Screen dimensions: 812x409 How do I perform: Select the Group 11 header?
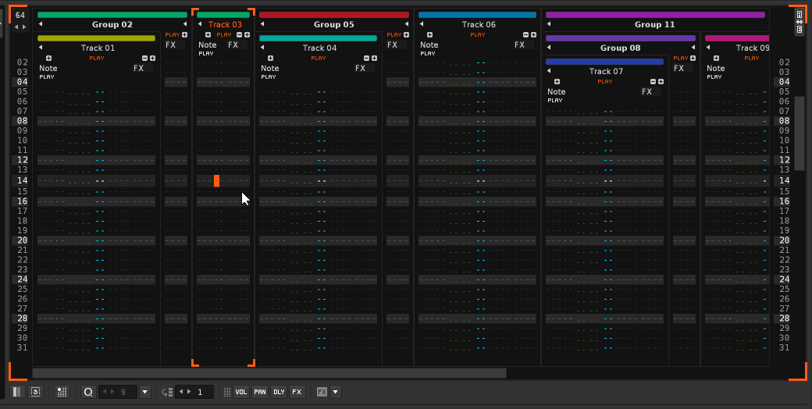654,25
